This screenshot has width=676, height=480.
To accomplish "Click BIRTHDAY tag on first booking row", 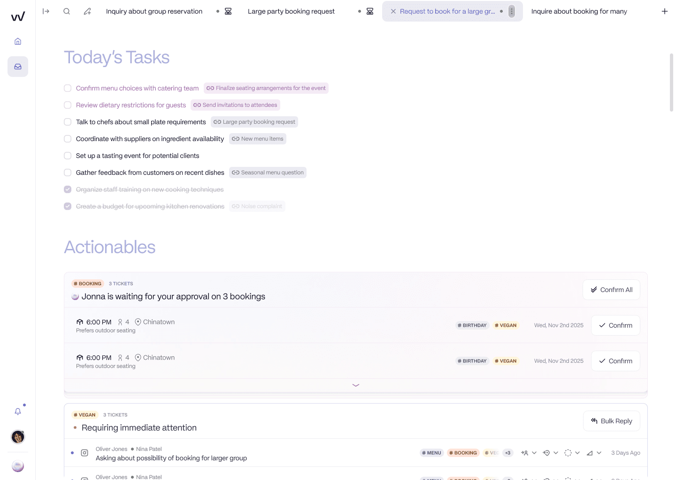I will pyautogui.click(x=472, y=325).
